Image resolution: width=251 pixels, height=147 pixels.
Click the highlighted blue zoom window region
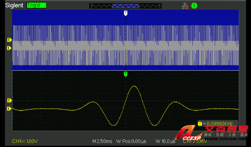click(126, 6)
